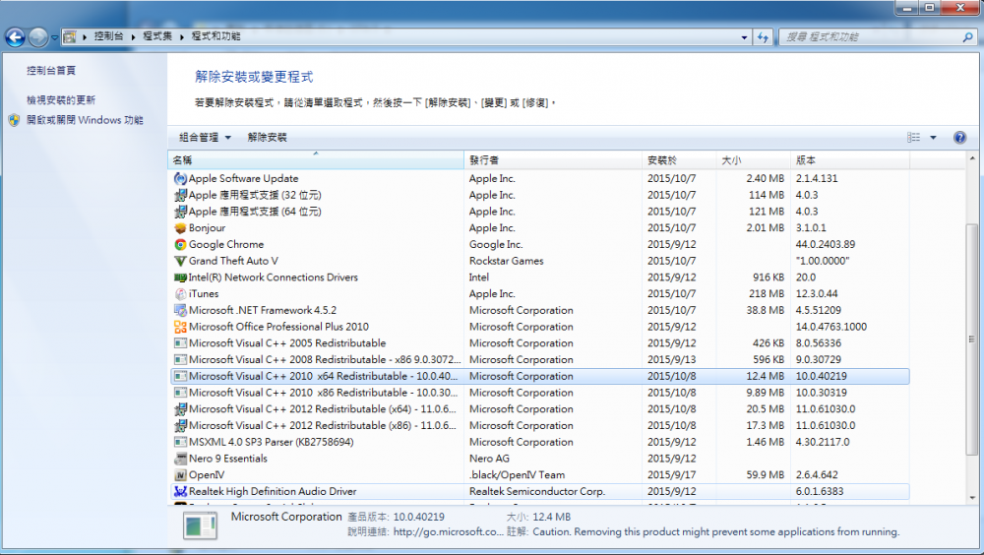Image resolution: width=984 pixels, height=555 pixels.
Task: Click the Microsoft Corporation details pane thumbnail
Action: point(200,525)
